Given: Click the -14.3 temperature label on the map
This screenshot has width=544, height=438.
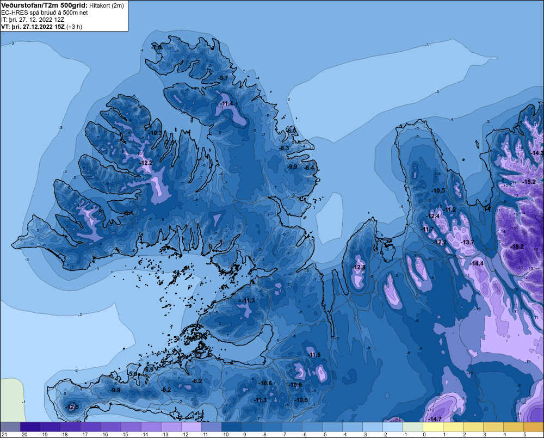Looking at the screenshot, I should click(537, 153).
